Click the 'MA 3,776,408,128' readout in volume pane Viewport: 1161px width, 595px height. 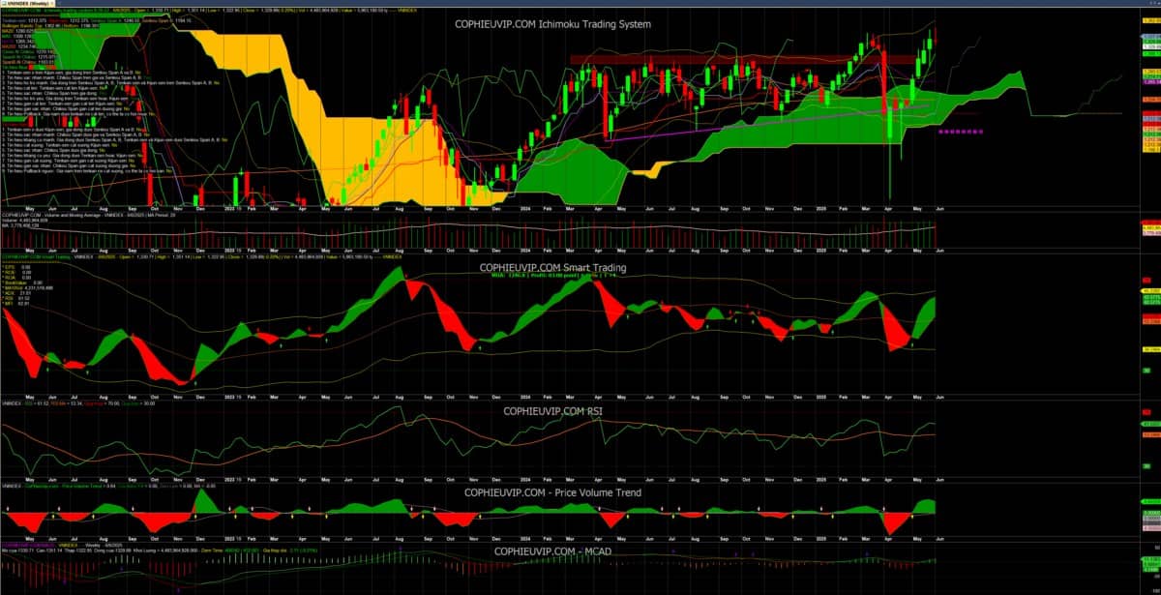(20, 225)
